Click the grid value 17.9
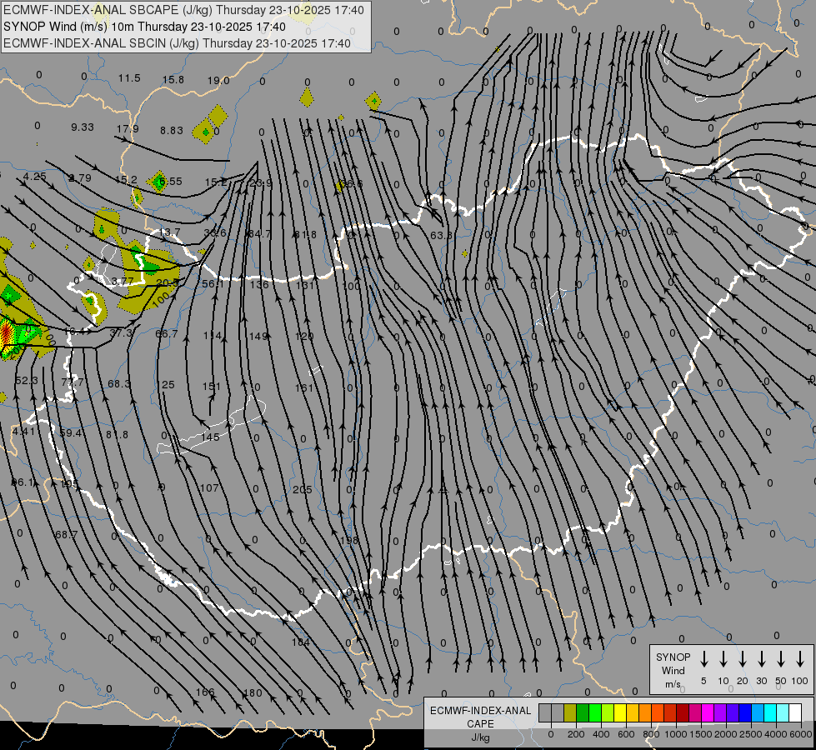This screenshot has height=750, width=816. pyautogui.click(x=128, y=129)
